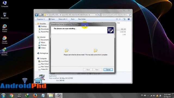Open Videos library
This screenshot has width=174, height=98.
43,48
